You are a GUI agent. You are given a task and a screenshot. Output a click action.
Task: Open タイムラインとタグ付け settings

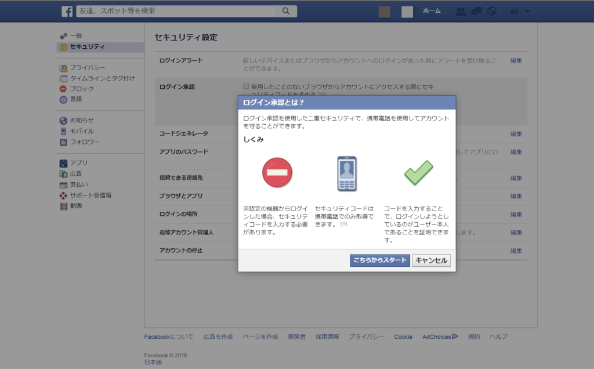102,78
